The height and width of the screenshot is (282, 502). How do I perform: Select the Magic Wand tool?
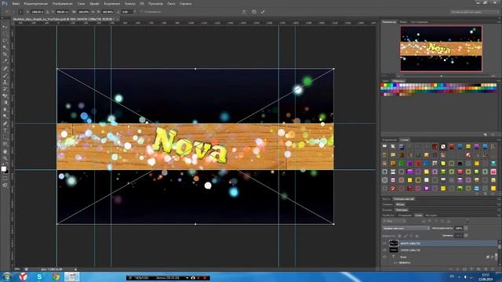pyautogui.click(x=5, y=47)
